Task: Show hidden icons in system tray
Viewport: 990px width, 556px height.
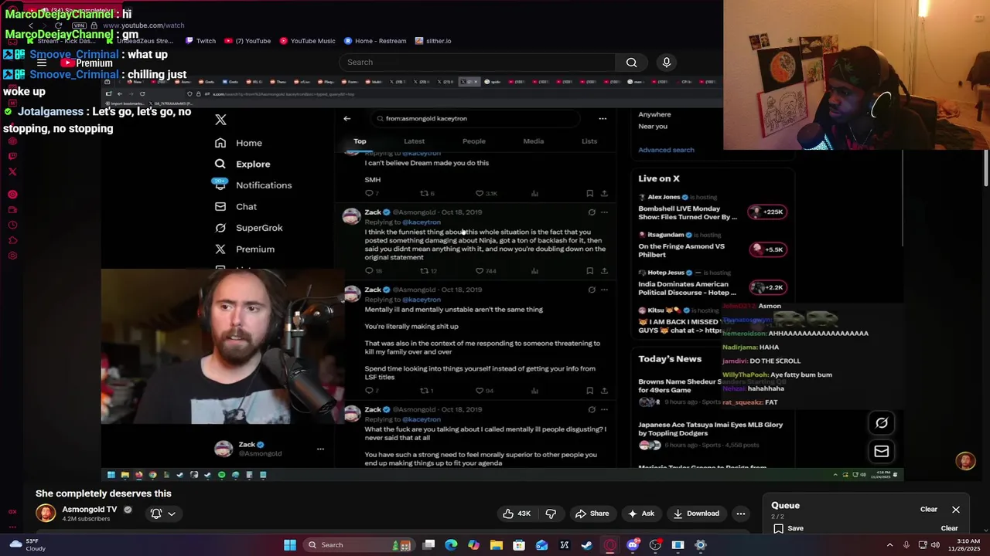Action: pyautogui.click(x=889, y=545)
